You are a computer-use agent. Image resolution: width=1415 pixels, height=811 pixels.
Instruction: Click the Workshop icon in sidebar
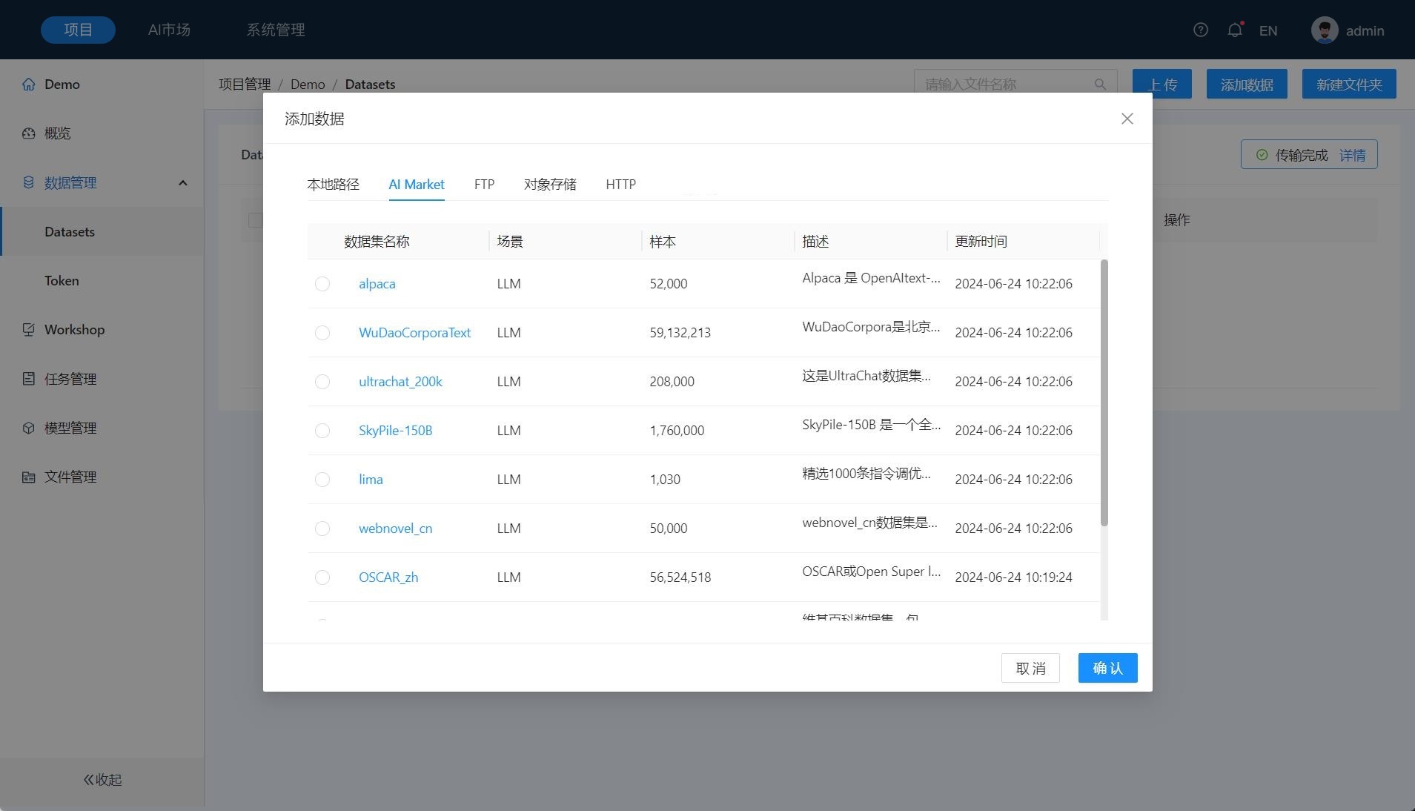point(28,330)
